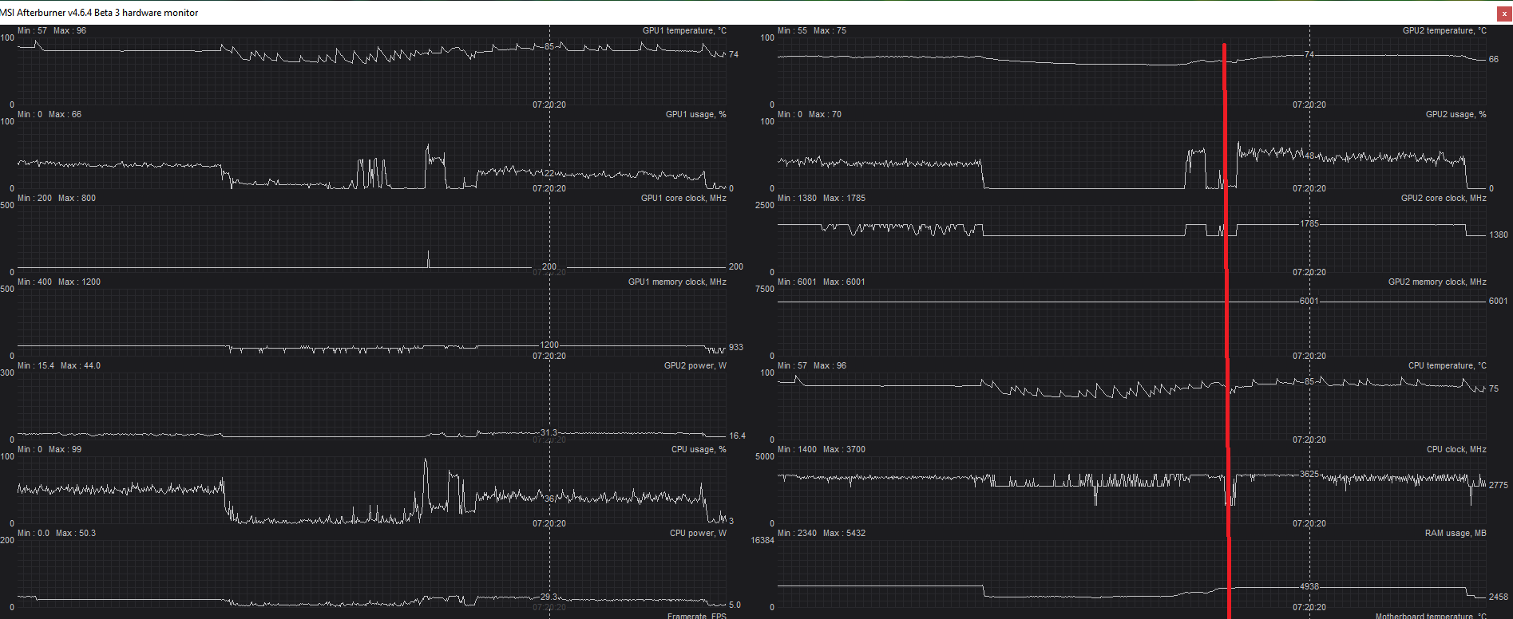
Task: Click 'Min : 1400 Max : 3700' of CPU clock
Action: 822,449
